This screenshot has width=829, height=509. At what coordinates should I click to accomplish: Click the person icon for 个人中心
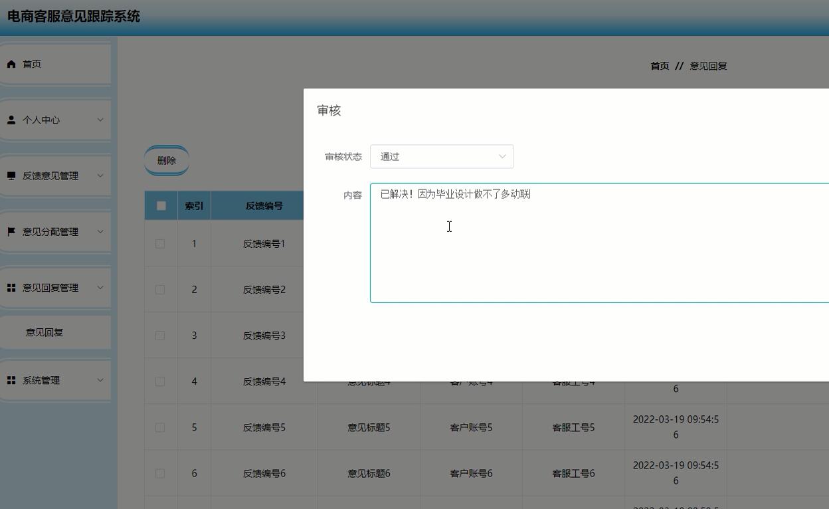[x=11, y=120]
